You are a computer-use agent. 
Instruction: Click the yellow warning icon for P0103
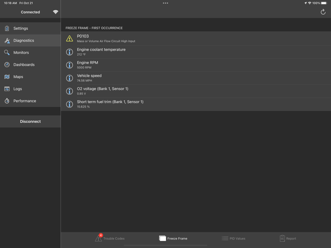click(x=70, y=39)
